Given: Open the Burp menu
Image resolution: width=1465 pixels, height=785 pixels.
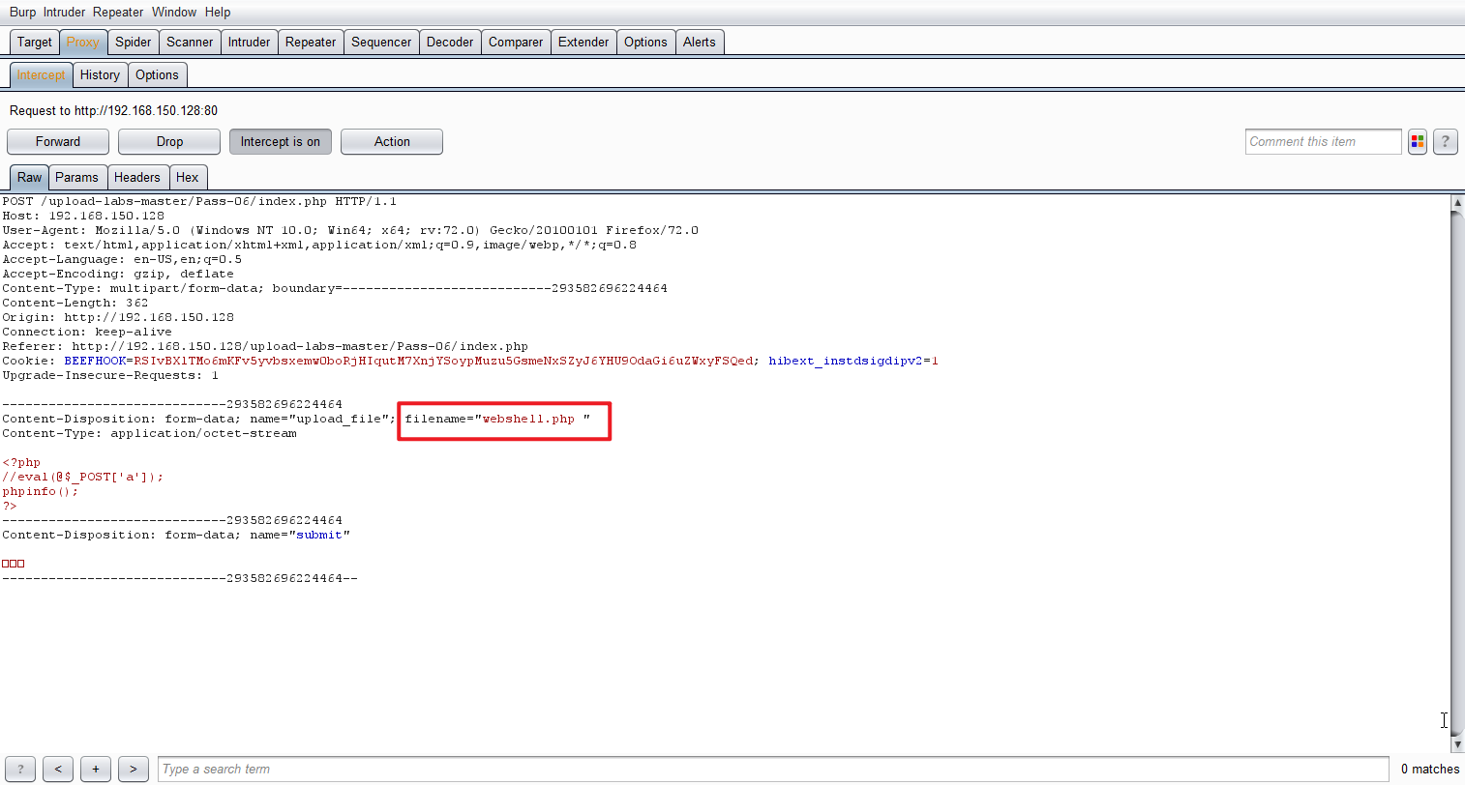Looking at the screenshot, I should tap(22, 12).
